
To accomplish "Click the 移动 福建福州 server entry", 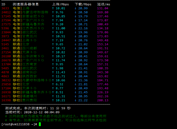I will click(x=25, y=96).
